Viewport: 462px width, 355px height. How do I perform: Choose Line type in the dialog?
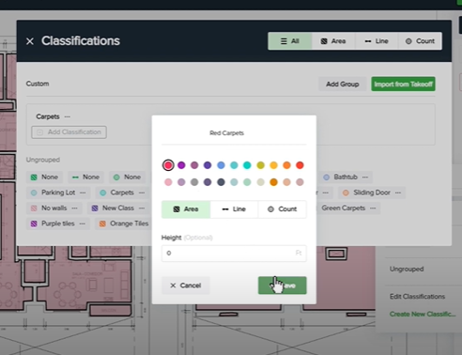coord(234,209)
